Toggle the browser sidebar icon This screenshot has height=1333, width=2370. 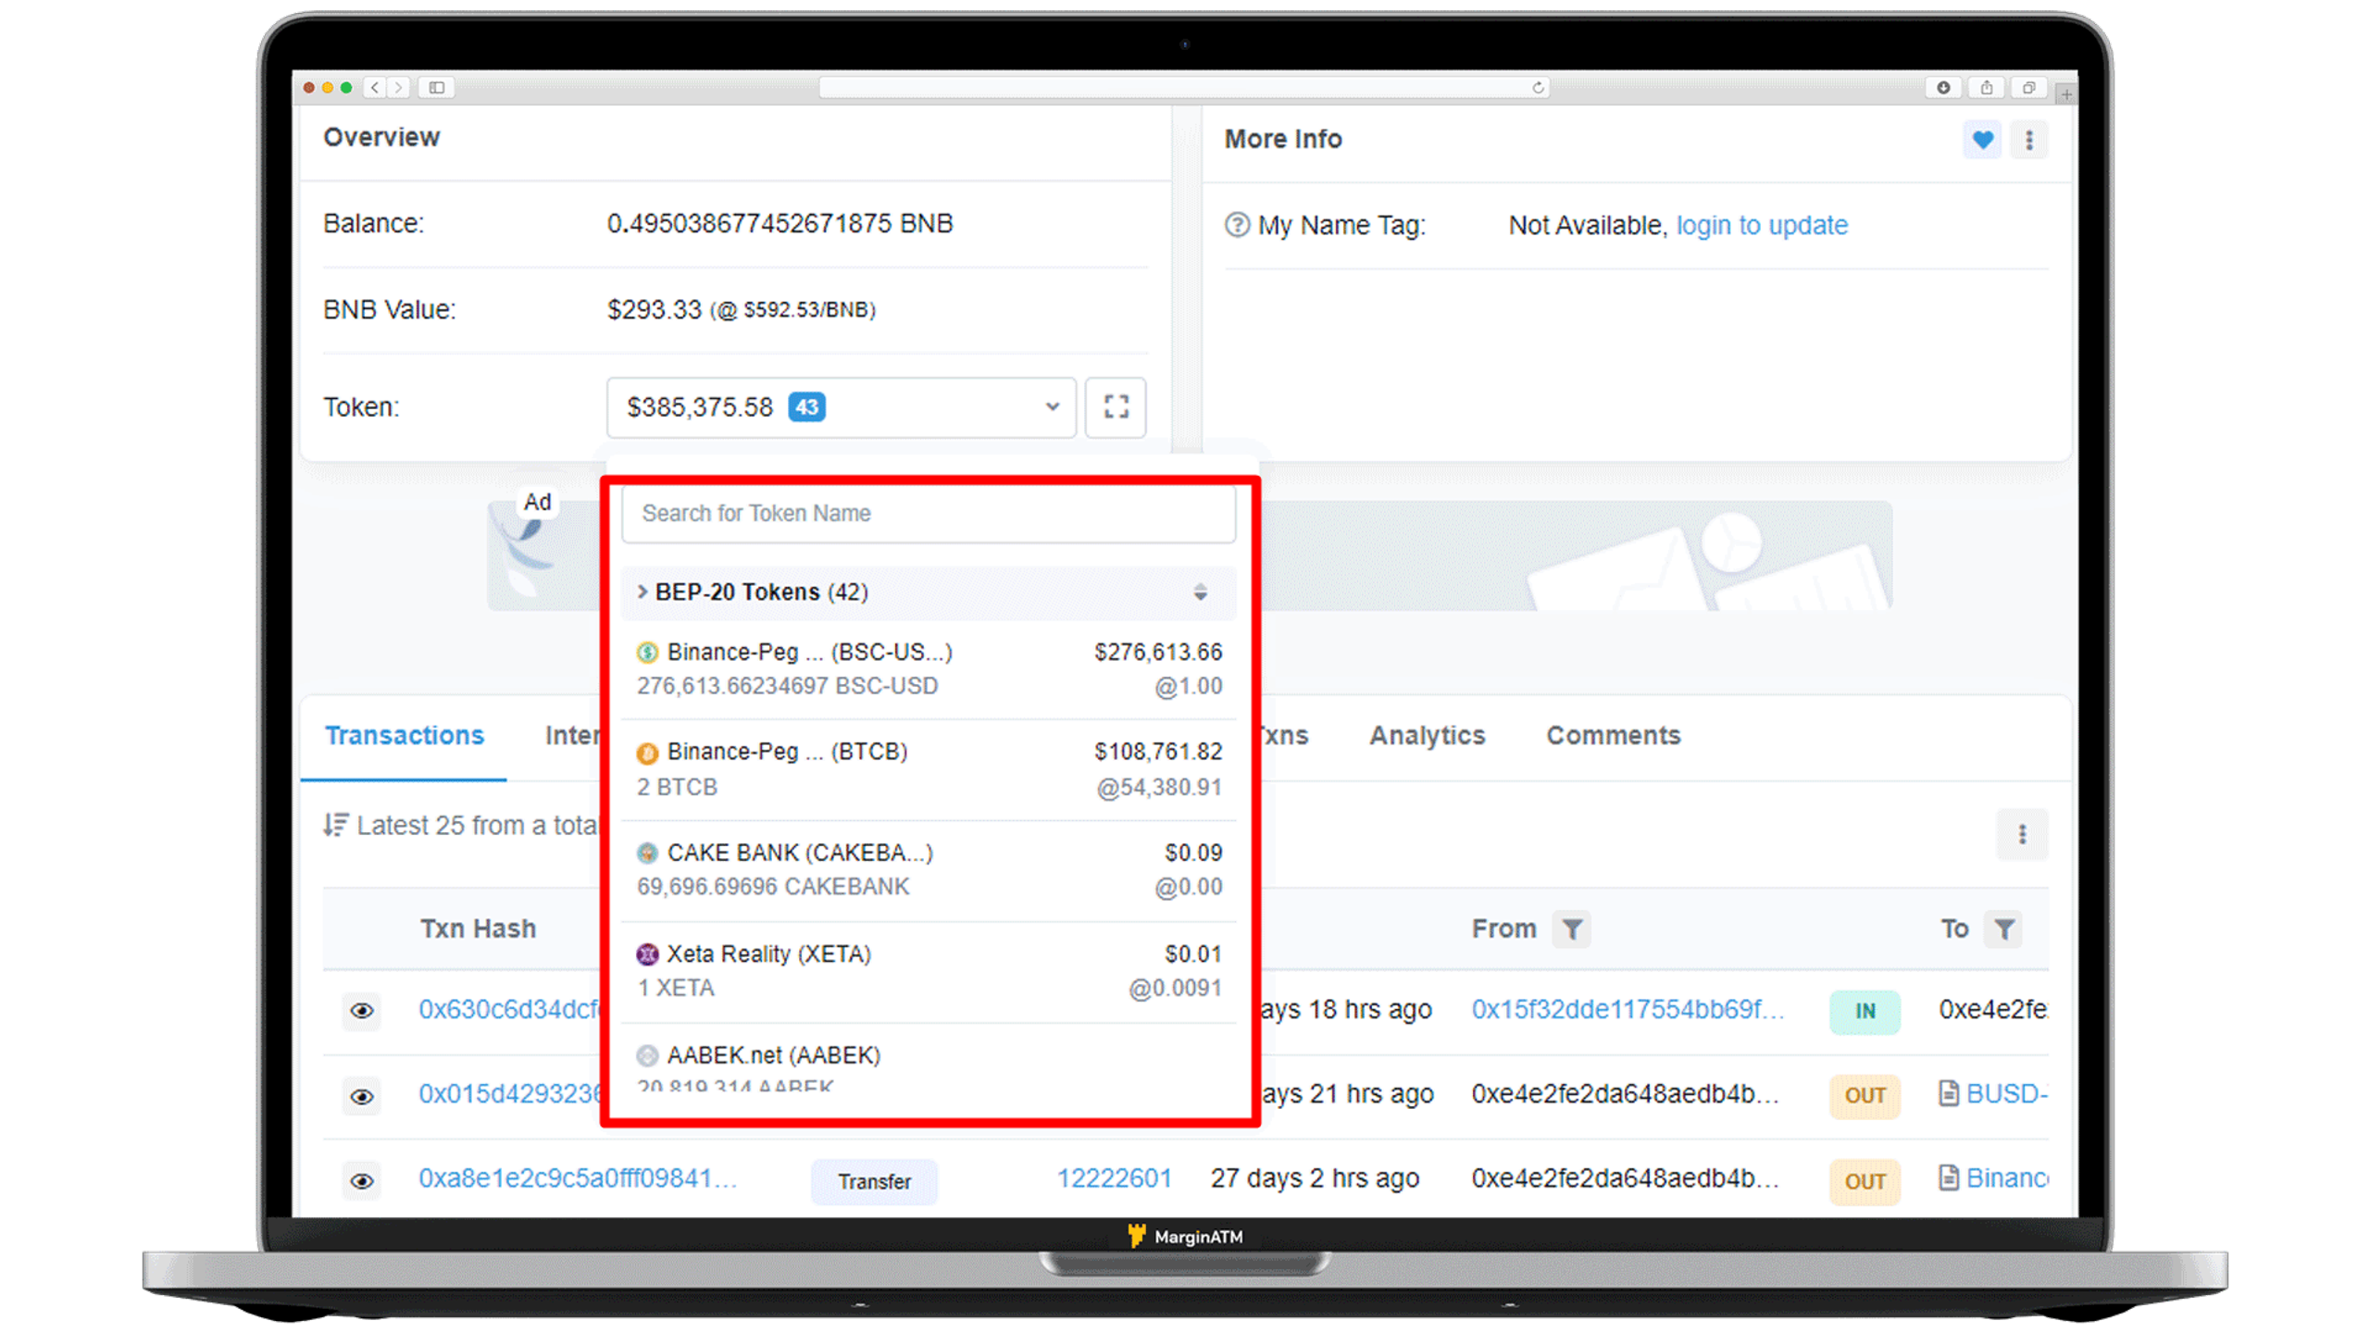pyautogui.click(x=437, y=87)
